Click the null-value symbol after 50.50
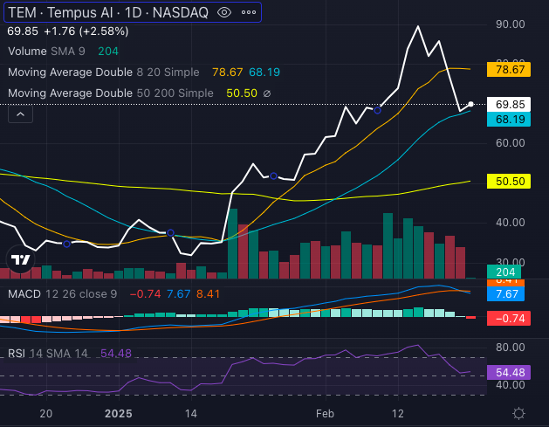 pos(266,93)
